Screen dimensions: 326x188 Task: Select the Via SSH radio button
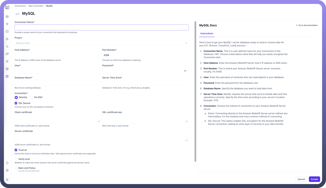click(31, 97)
